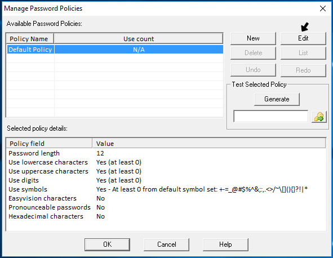333x258 pixels.
Task: Select the Default Policy row
Action: pos(115,50)
